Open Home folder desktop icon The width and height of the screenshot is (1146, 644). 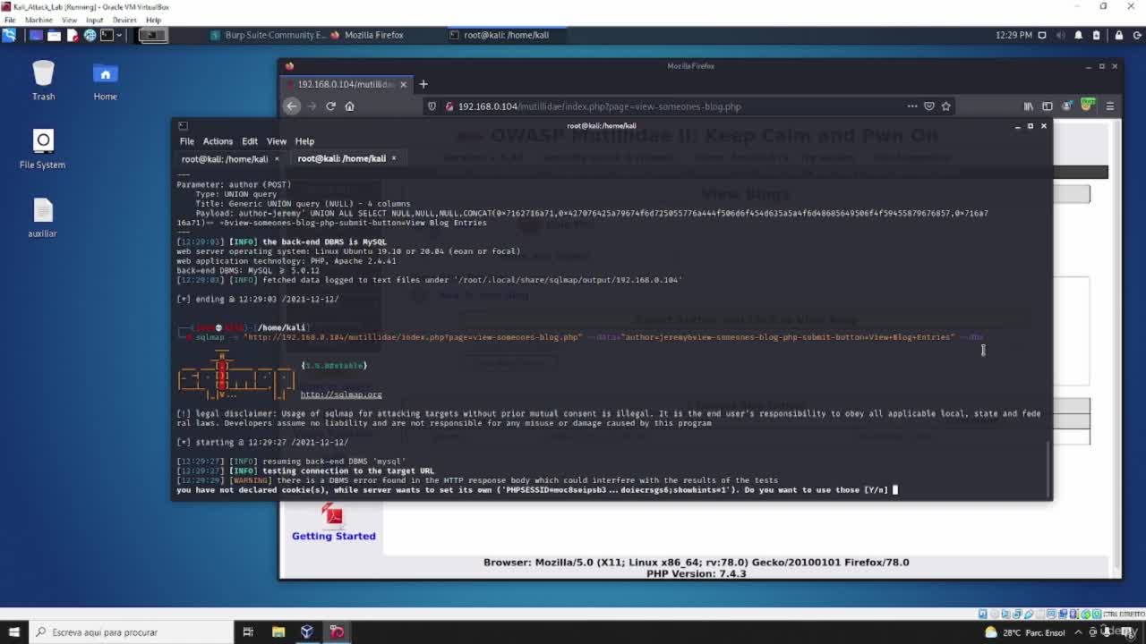(105, 80)
